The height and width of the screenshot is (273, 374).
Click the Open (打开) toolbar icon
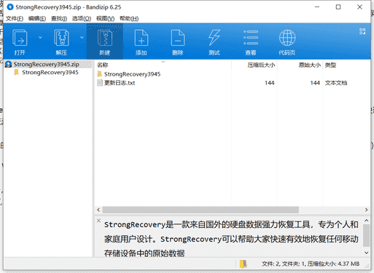(20, 38)
